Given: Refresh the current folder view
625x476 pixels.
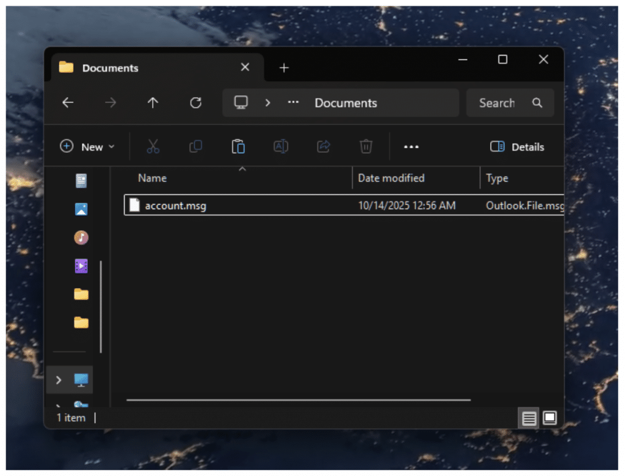Looking at the screenshot, I should pyautogui.click(x=195, y=103).
